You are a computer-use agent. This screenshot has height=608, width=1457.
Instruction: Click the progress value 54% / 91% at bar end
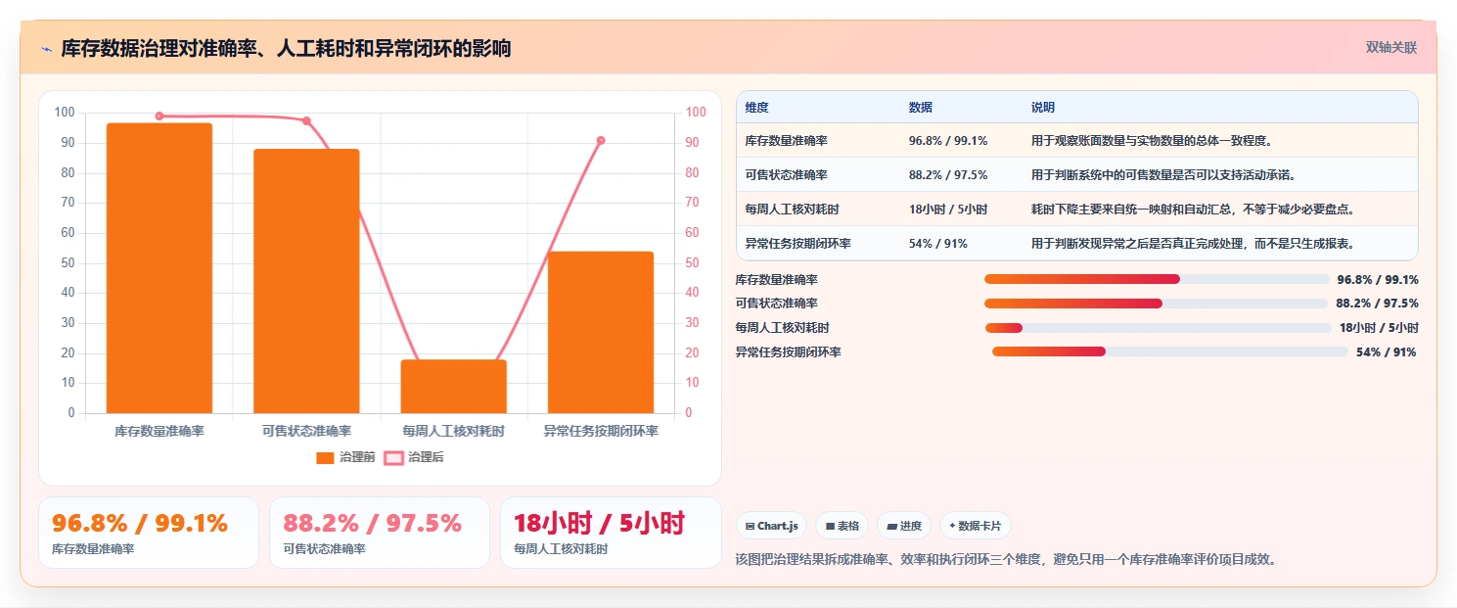coord(1386,352)
